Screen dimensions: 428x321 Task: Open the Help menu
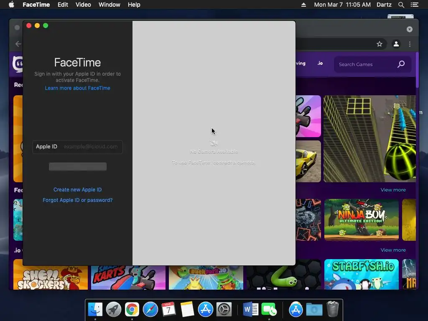click(134, 5)
